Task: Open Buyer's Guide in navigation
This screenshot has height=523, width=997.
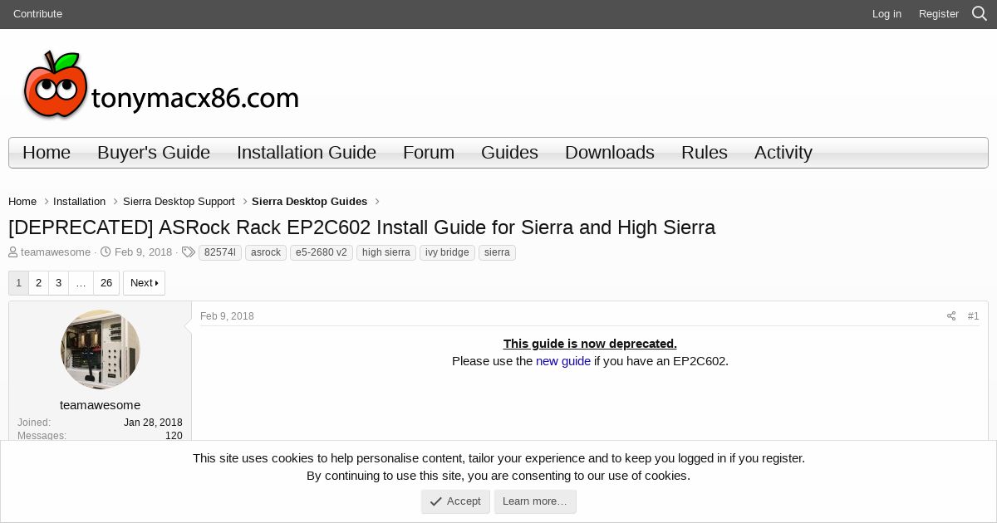Action: pyautogui.click(x=154, y=153)
